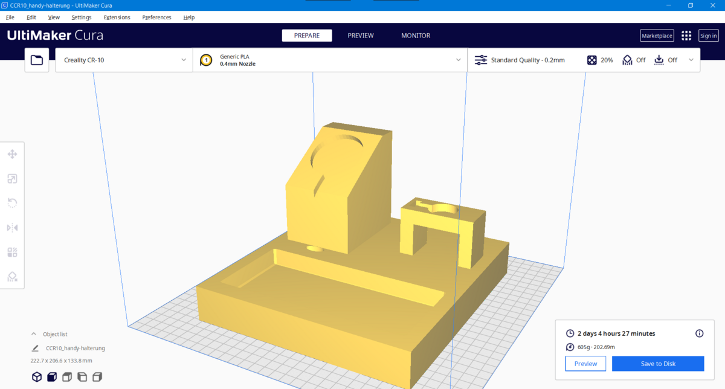Click the support icon in print settings

pos(627,60)
